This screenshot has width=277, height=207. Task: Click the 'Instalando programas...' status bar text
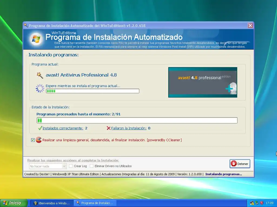tap(224, 174)
